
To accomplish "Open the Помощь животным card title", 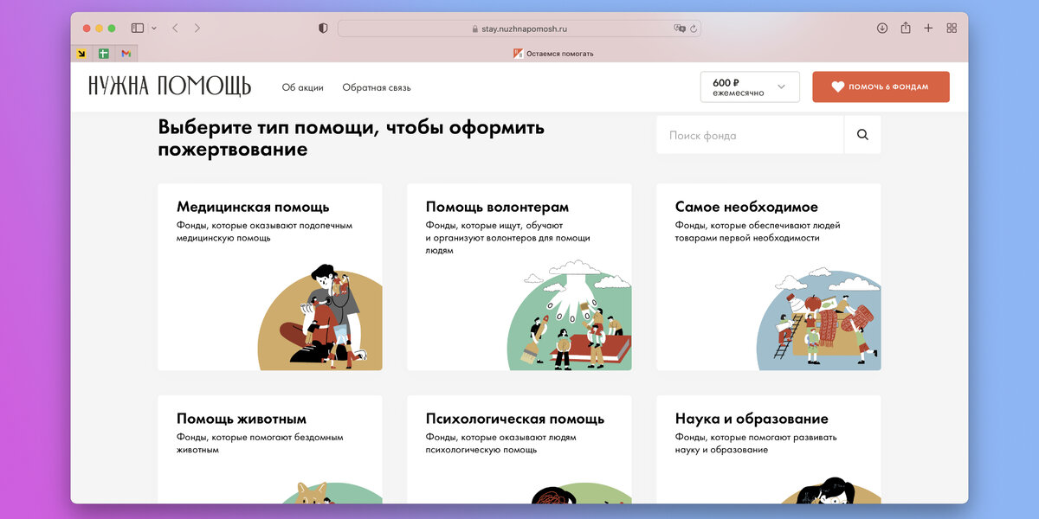I will tap(242, 419).
